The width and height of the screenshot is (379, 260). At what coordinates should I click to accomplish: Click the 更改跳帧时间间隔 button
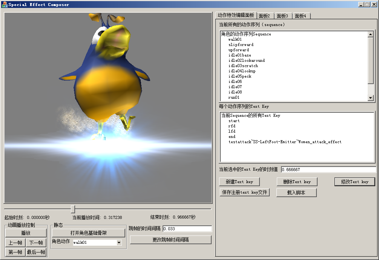[x=171, y=240]
